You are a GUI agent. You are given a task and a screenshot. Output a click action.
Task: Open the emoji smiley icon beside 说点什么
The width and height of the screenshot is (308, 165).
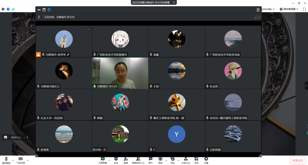tap(5, 137)
